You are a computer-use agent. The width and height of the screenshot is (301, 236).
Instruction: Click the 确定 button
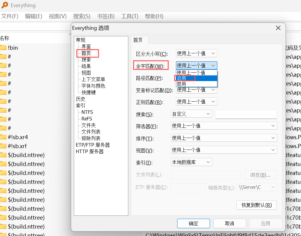tap(193, 223)
